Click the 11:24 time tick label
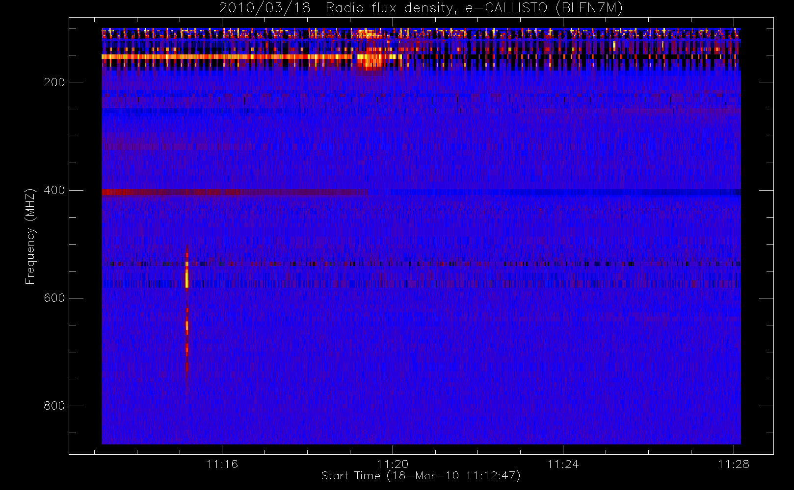 563,464
